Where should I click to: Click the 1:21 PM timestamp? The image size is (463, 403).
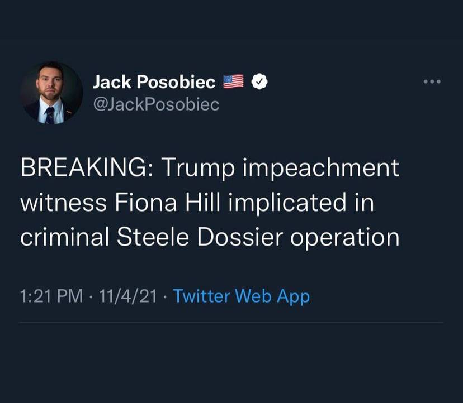click(x=51, y=296)
